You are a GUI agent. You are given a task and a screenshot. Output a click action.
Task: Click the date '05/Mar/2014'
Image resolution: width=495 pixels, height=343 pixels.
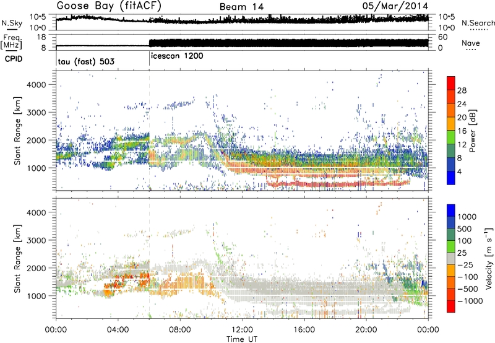coord(395,6)
